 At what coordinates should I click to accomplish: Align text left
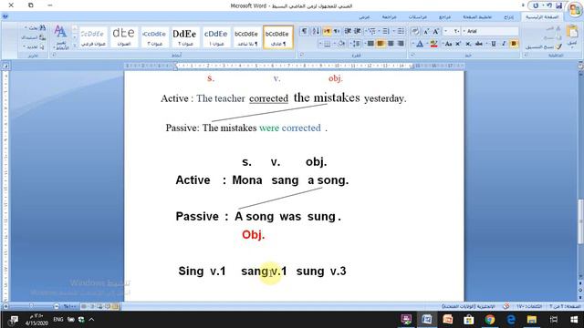[x=381, y=44]
